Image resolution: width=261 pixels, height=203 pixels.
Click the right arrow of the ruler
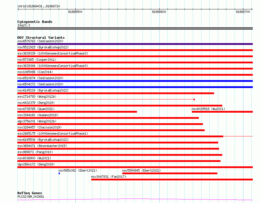point(252,9)
